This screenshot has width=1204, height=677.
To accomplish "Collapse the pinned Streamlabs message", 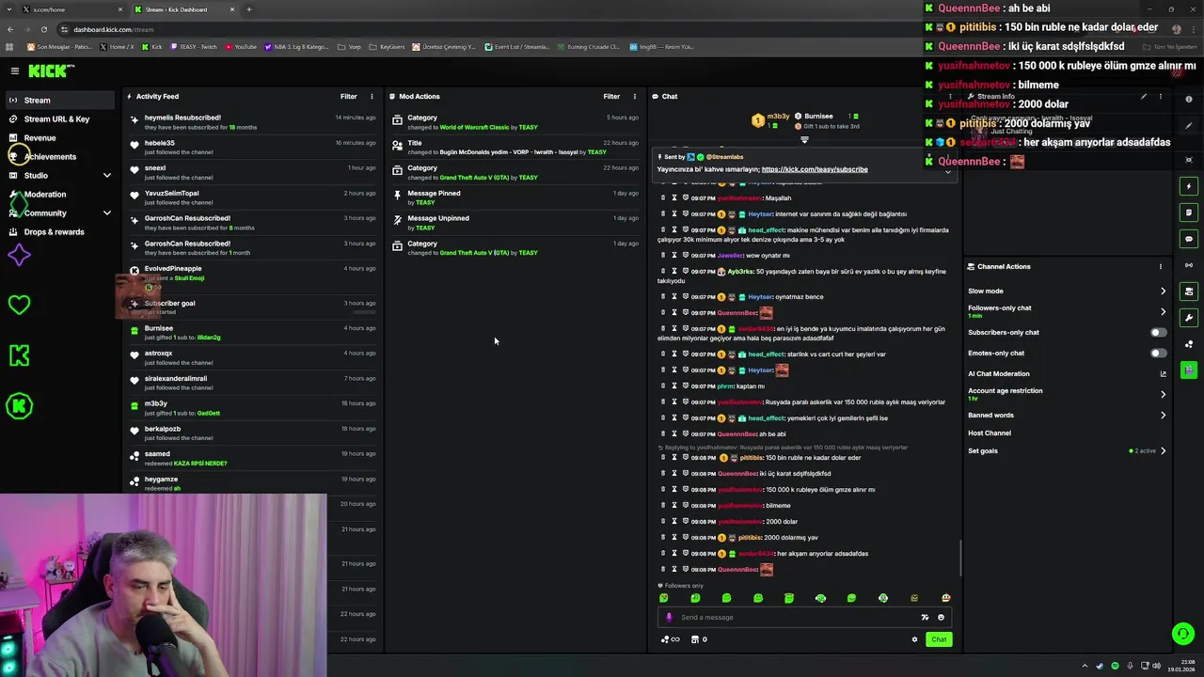I will point(948,171).
